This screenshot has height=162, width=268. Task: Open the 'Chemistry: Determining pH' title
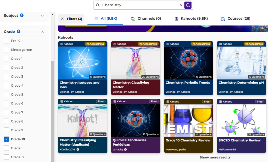coord(241,82)
